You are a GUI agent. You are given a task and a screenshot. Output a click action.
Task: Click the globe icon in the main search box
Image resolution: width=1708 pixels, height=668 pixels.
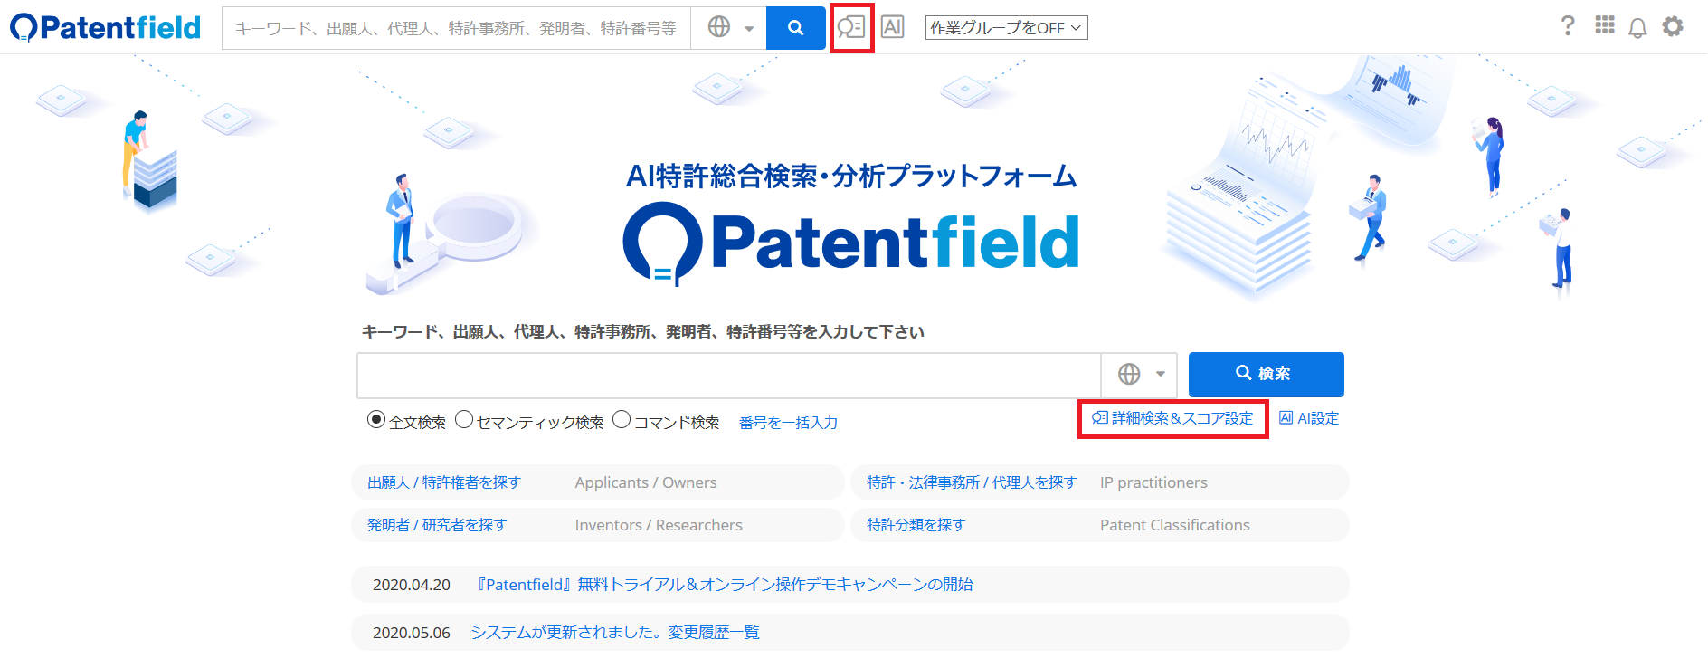(x=1129, y=374)
